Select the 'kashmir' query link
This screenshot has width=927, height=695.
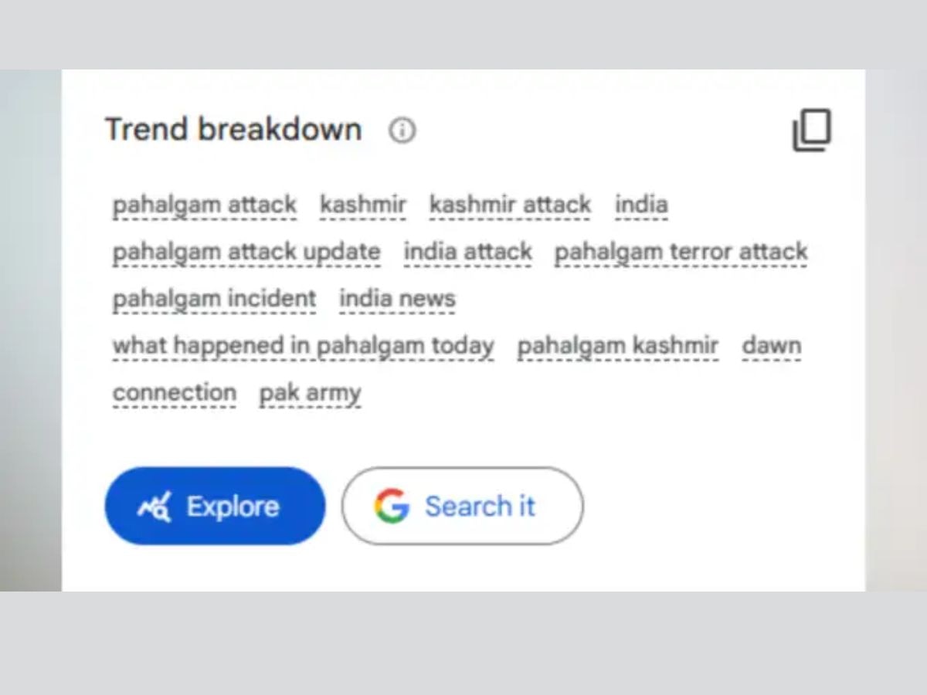click(363, 205)
